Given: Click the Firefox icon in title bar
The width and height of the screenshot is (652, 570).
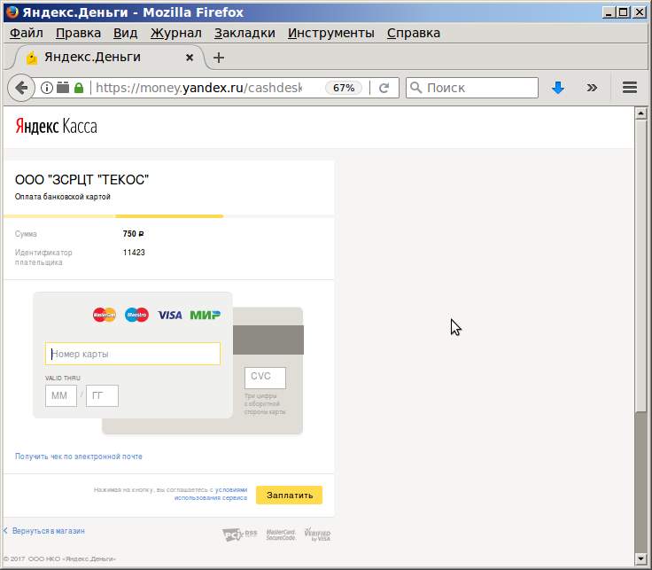Looking at the screenshot, I should click(x=12, y=12).
